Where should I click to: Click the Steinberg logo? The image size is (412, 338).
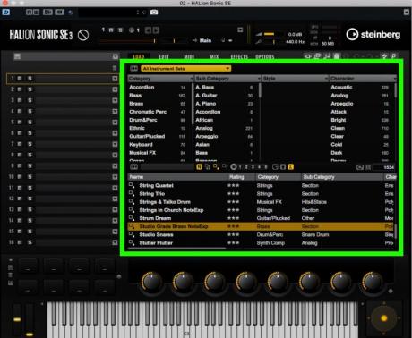coord(373,35)
